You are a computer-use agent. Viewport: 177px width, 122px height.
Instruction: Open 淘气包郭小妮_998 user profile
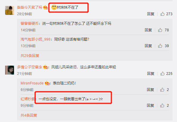tap(36, 39)
